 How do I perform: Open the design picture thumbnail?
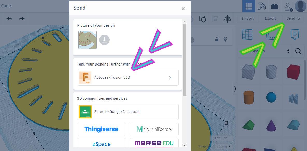coord(88,40)
